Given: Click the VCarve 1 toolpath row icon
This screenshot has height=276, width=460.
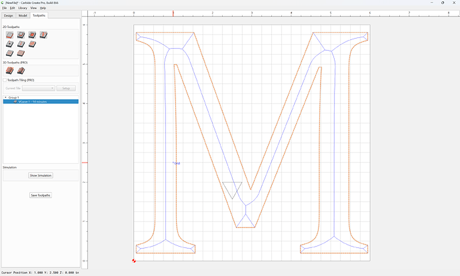Looking at the screenshot, I should [15, 102].
